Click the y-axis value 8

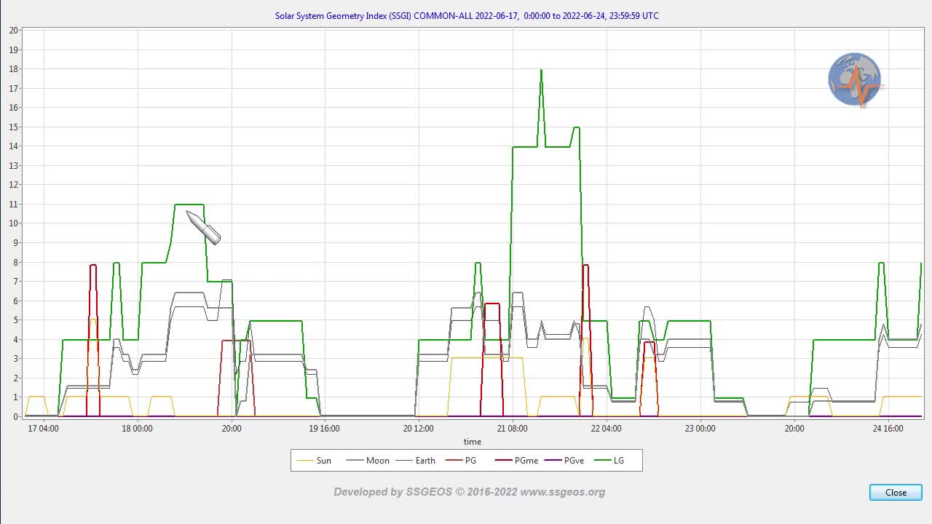16,262
